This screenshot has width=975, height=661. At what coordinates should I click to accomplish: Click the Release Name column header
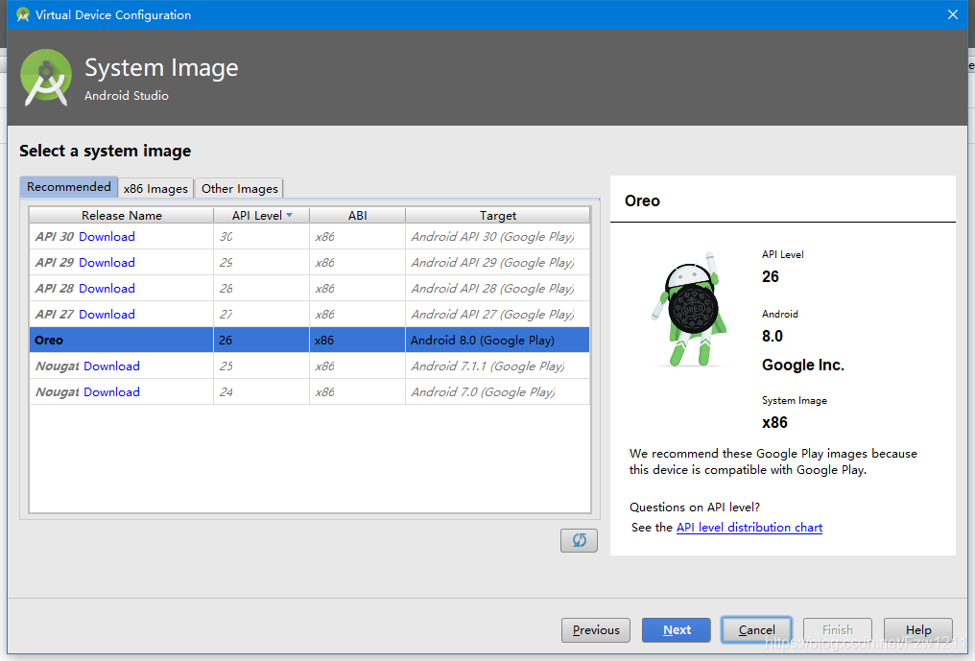tap(121, 215)
